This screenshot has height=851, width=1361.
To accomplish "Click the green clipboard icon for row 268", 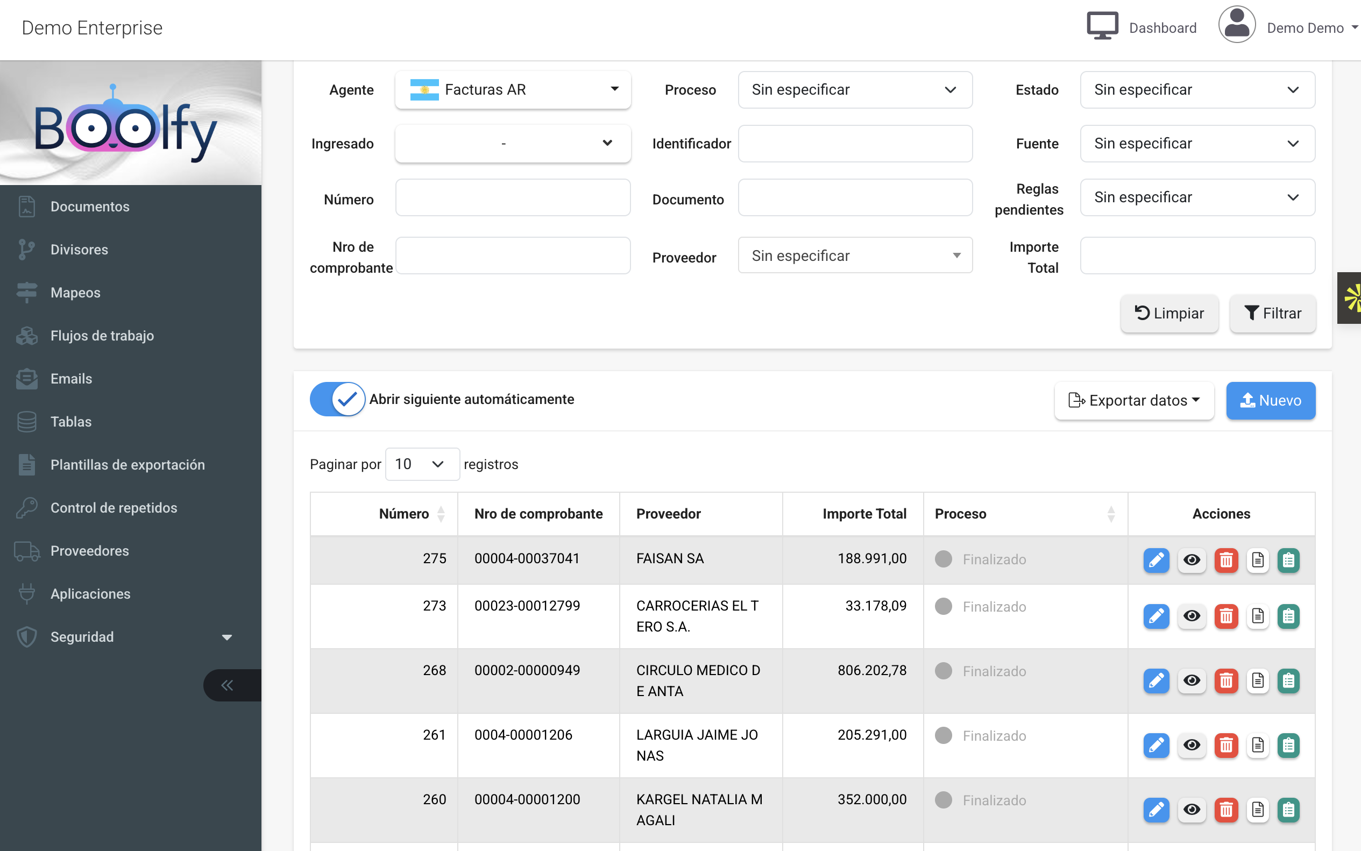I will click(x=1288, y=681).
